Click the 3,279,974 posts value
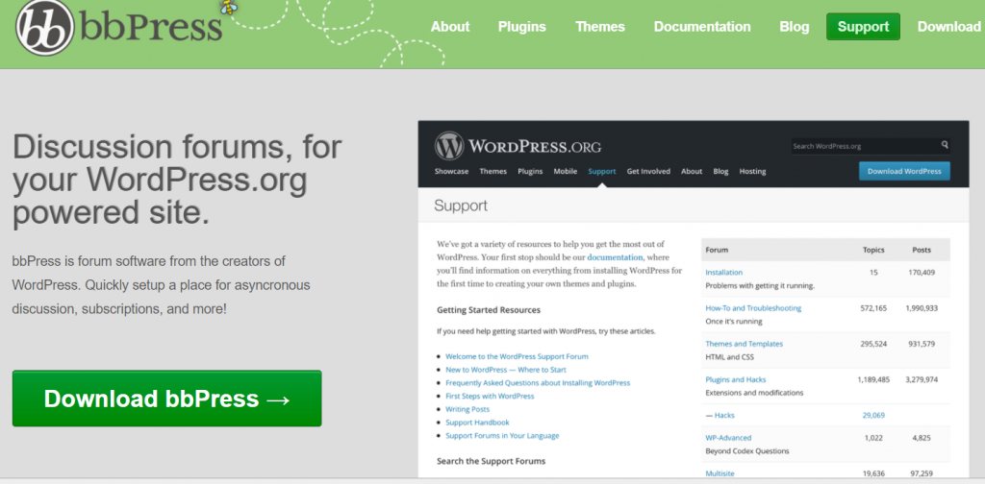985x484 pixels. pos(922,379)
